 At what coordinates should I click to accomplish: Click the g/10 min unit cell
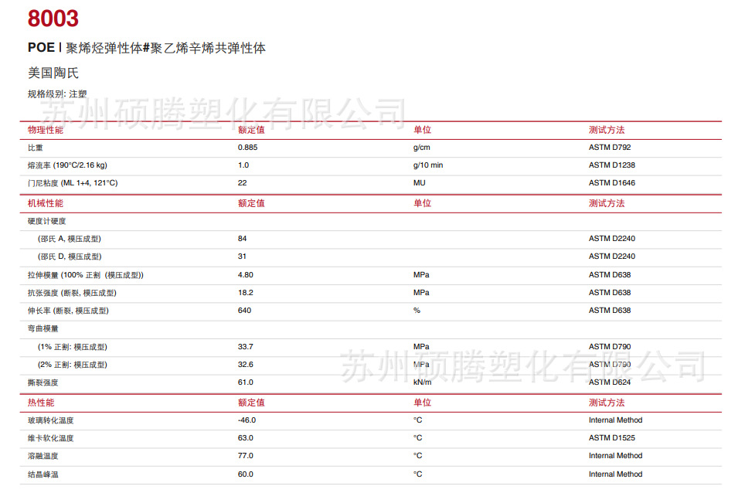point(428,165)
